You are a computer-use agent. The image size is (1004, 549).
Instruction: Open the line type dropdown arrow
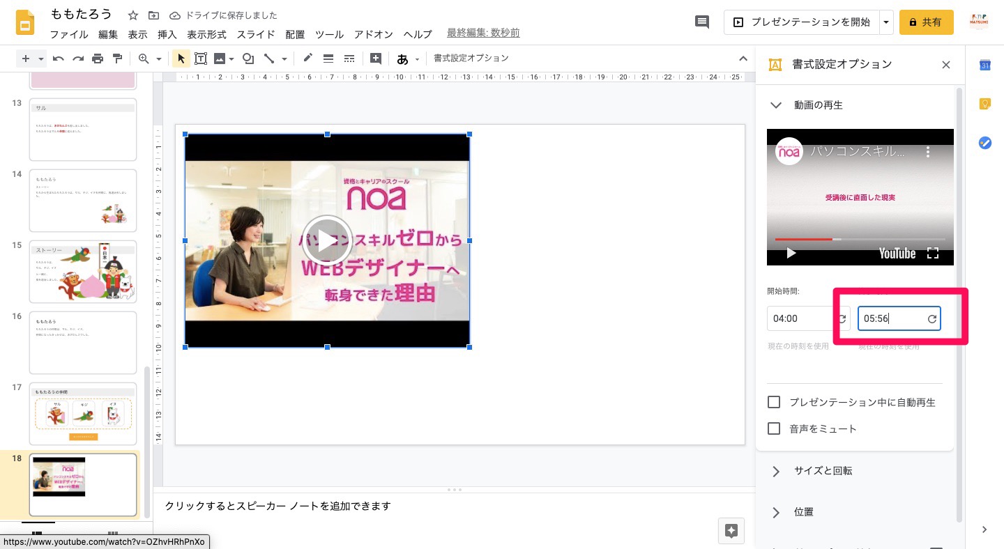coord(284,59)
